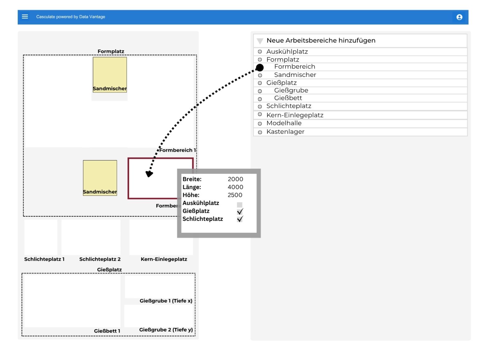Select the Kastenlager list entry
This screenshot has height=355, width=485.
(x=285, y=132)
